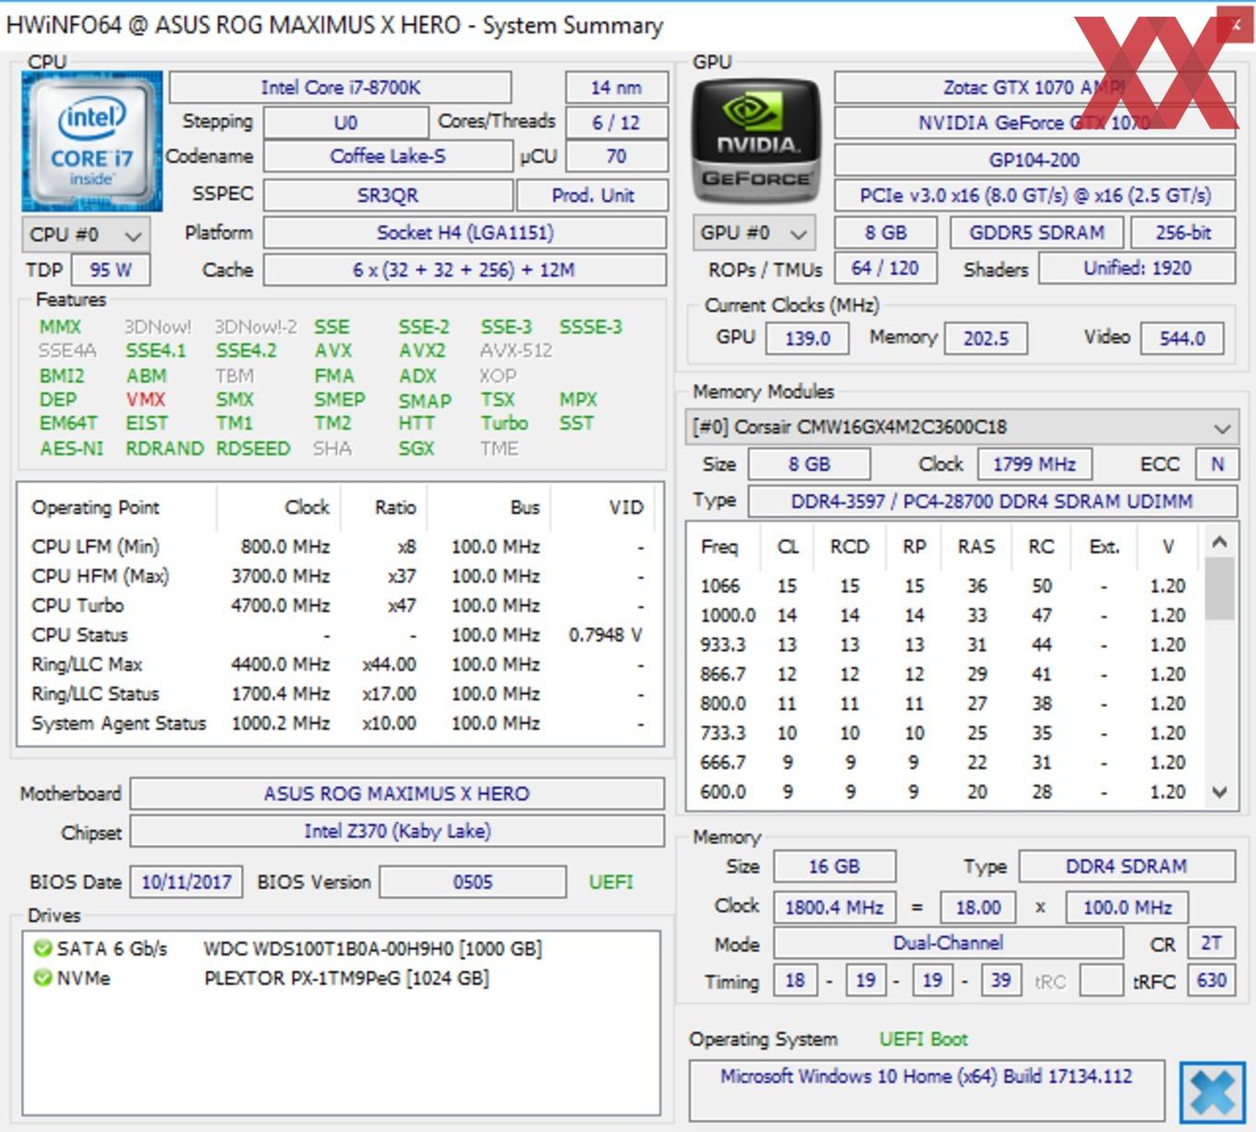Select the CPU LFM (Min) row

pyautogui.click(x=339, y=547)
